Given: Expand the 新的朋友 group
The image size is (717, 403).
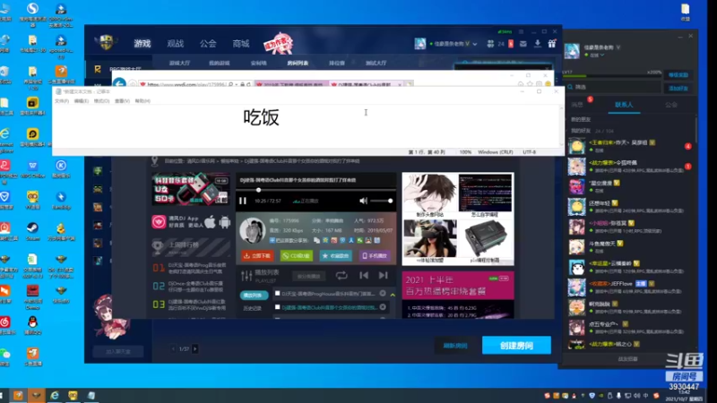Looking at the screenshot, I should point(581,119).
